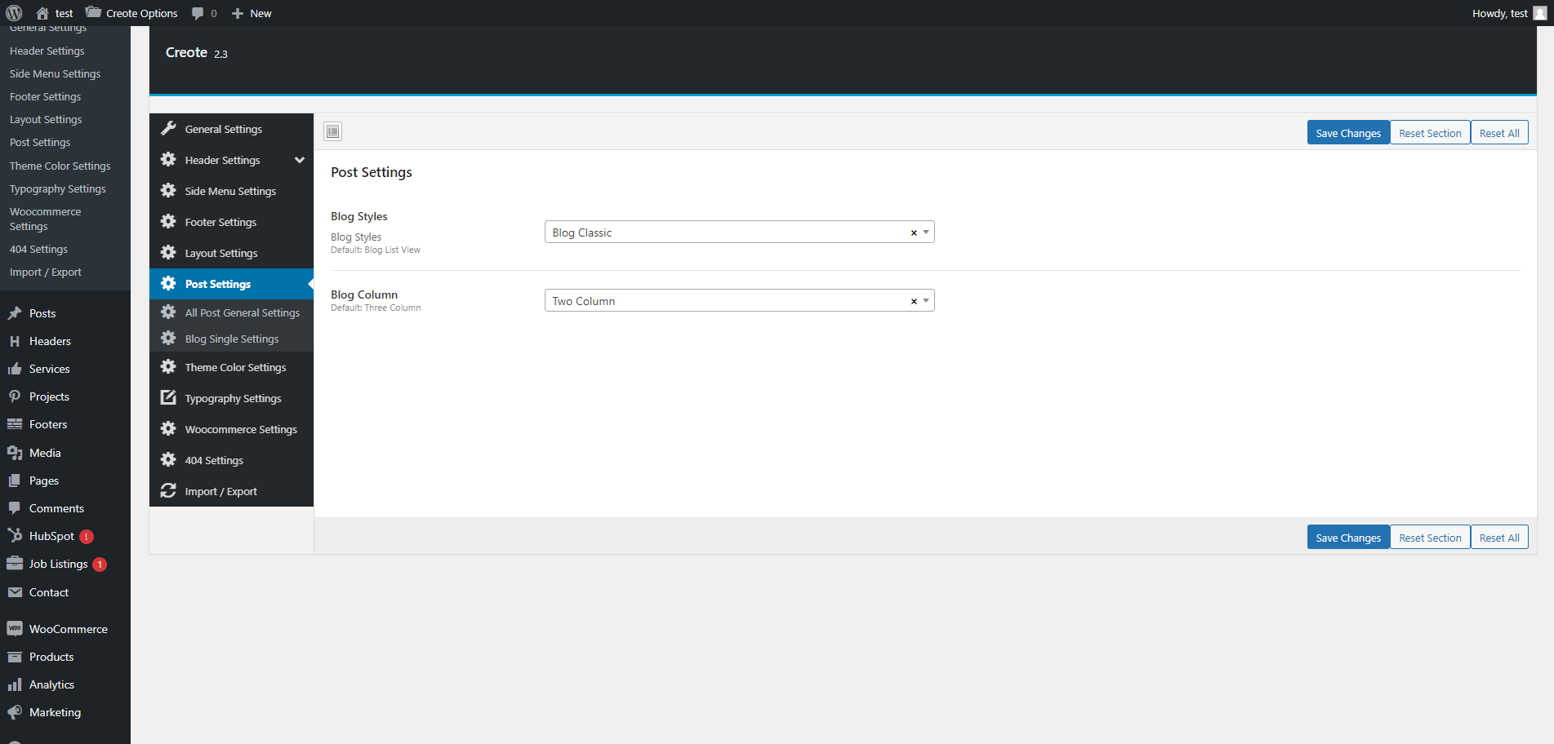This screenshot has height=744, width=1554.
Task: Click the expand-all-sections icon above Post Settings
Action: [332, 131]
